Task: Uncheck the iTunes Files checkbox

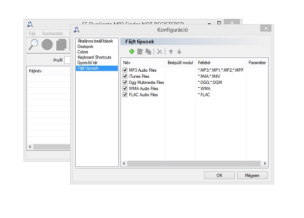Action: [x=125, y=76]
